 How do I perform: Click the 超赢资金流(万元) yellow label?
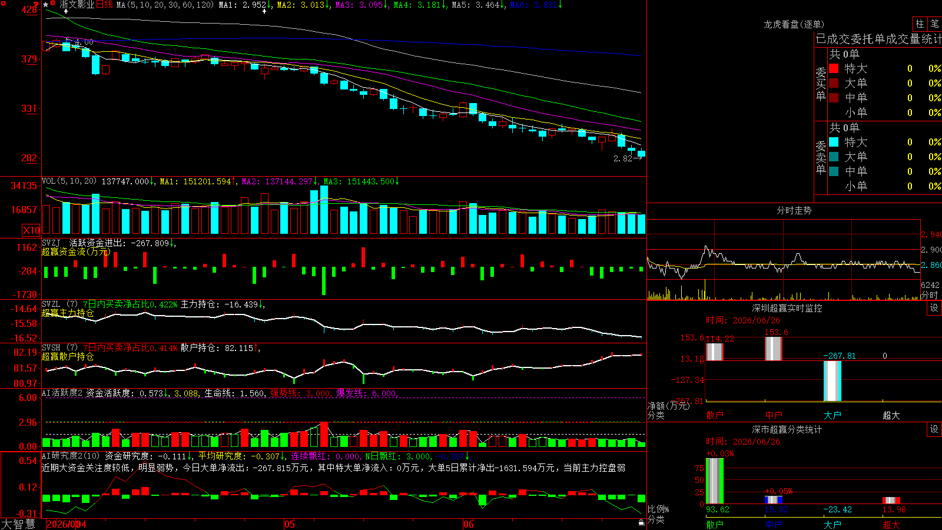[x=76, y=251]
